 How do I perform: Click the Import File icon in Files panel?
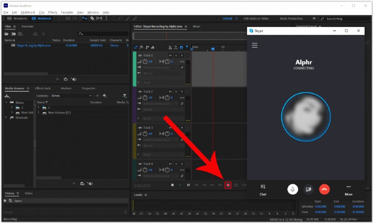(14, 34)
